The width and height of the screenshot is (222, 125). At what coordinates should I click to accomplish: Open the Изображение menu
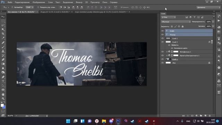(39, 2)
